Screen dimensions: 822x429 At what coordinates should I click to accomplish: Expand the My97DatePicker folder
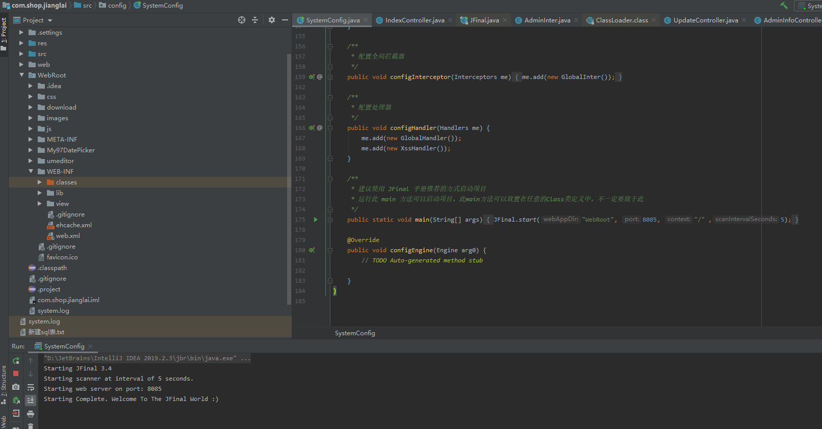click(31, 150)
